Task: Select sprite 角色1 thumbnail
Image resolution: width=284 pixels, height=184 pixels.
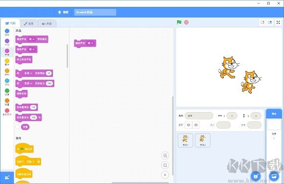Action: click(185, 140)
